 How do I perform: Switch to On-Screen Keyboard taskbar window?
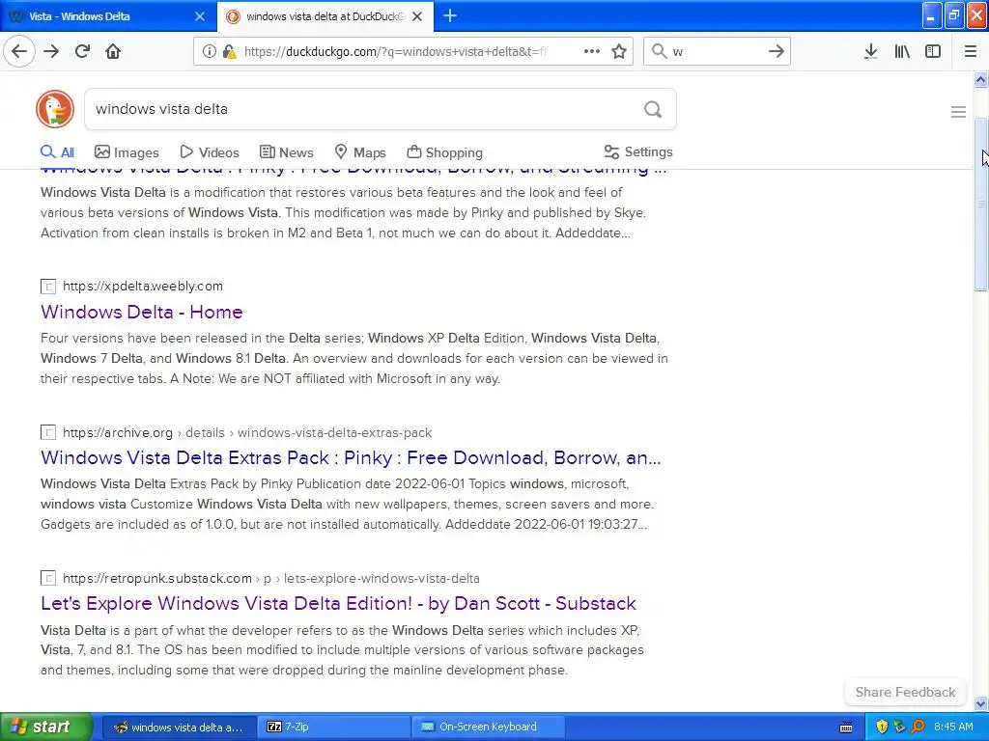click(488, 727)
